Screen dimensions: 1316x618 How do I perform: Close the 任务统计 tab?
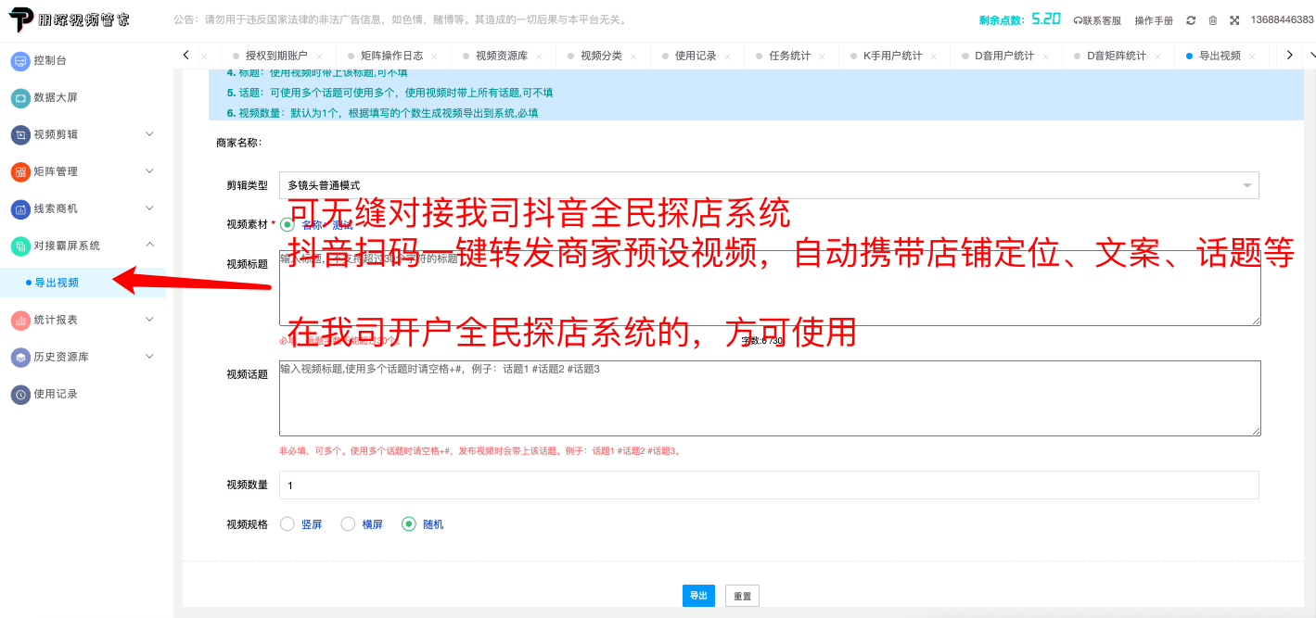coord(823,57)
